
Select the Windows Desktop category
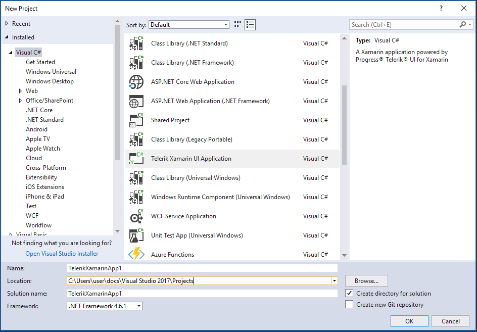tap(50, 81)
